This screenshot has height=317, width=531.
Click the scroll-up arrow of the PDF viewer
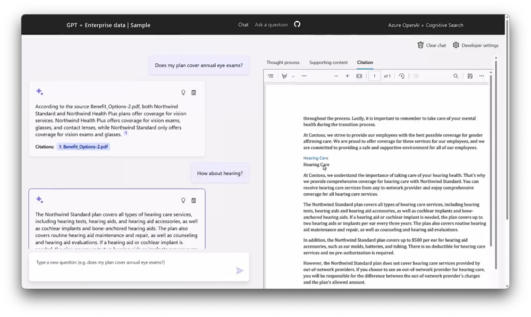(x=491, y=72)
